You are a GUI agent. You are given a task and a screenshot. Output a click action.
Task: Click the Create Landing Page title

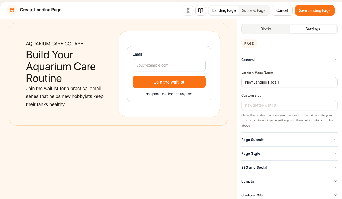[41, 10]
